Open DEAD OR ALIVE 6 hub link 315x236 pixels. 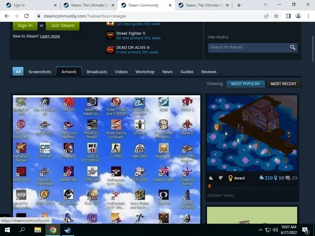(133, 47)
